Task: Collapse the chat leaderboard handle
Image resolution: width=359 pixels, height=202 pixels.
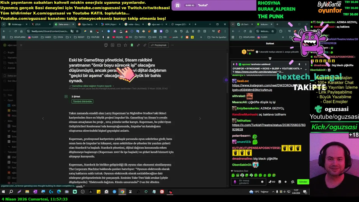Action: (x=270, y=58)
